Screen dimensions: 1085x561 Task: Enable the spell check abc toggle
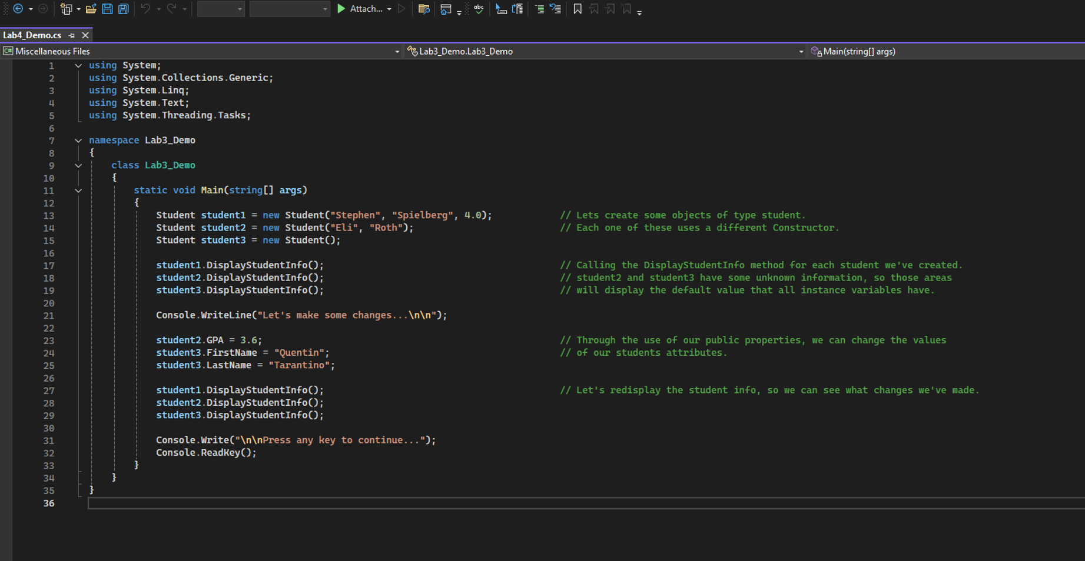pos(478,9)
